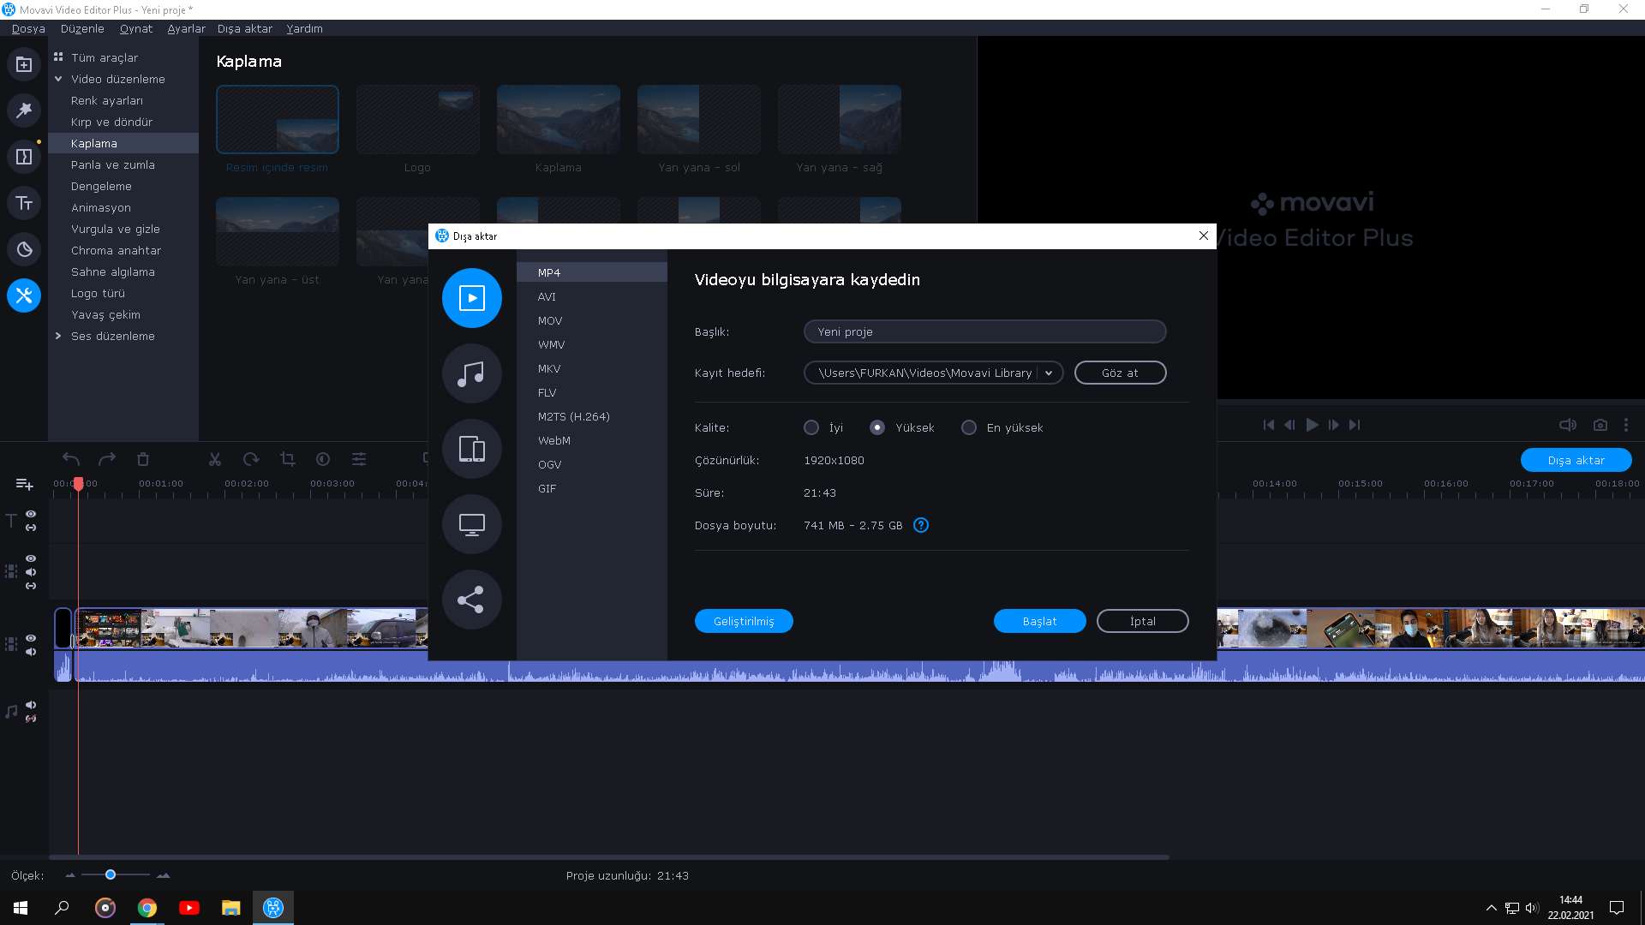Open Titles tool in left sidebar
The height and width of the screenshot is (925, 1645).
point(24,203)
